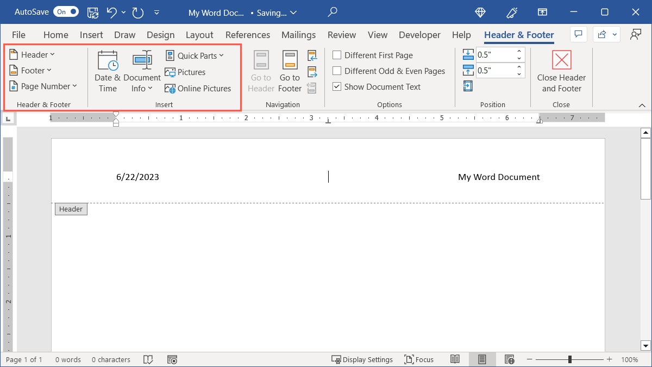Viewport: 652px width, 367px height.
Task: Click the zoom slider
Action: coord(569,359)
